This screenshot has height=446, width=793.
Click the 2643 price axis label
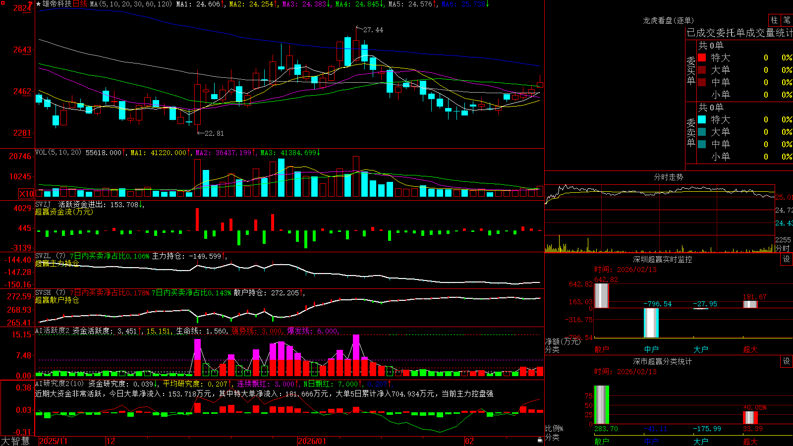(x=22, y=50)
